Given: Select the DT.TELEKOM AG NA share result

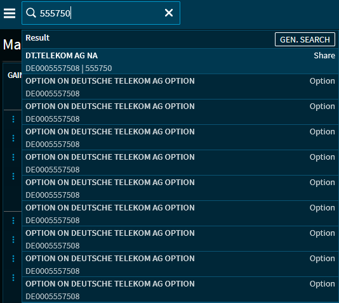Looking at the screenshot, I should tap(180, 61).
